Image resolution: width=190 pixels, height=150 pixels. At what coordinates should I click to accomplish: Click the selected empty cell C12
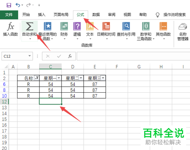[x=51, y=101]
